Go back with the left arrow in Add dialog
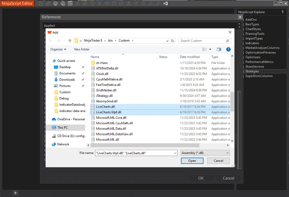This screenshot has height=197, width=289. [51, 41]
